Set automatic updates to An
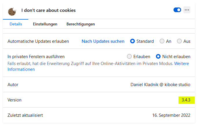Viewport: 197px width, 126px height. coord(162,41)
